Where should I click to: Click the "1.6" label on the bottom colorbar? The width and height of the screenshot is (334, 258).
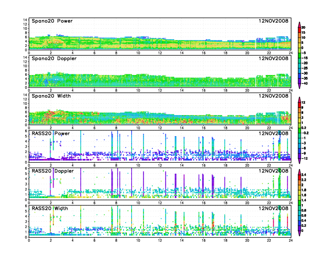click(x=304, y=195)
